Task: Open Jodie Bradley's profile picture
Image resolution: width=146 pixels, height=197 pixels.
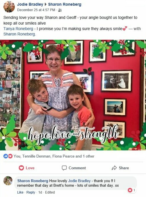Action: click(x=9, y=7)
